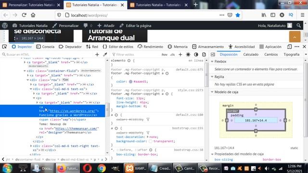
Task: Open Chrome from the taskbar
Action: pos(102,168)
